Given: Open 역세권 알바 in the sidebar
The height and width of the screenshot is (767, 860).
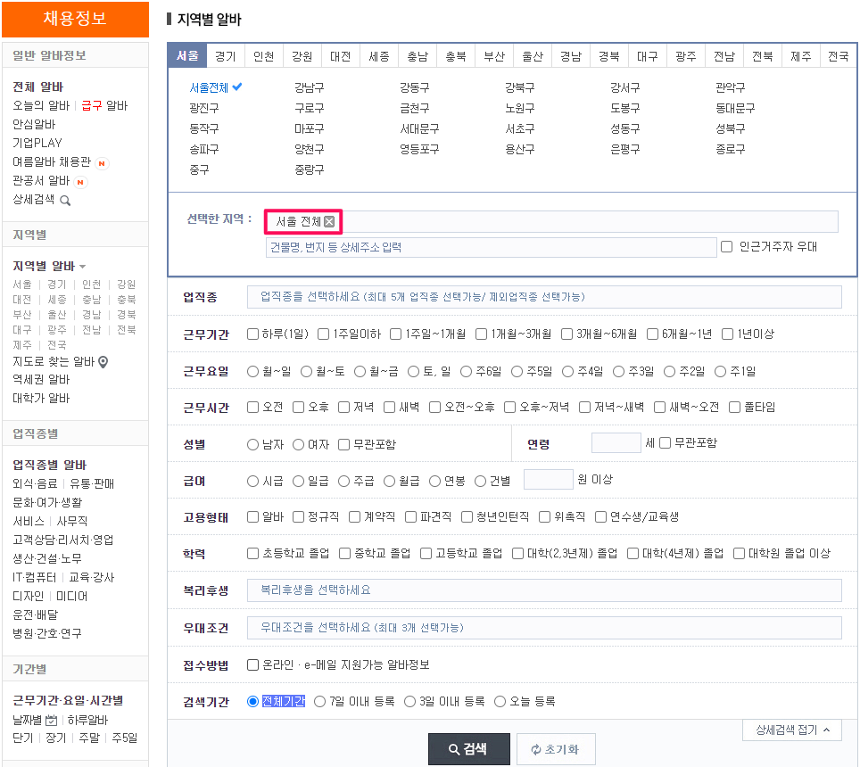Looking at the screenshot, I should click(x=41, y=379).
